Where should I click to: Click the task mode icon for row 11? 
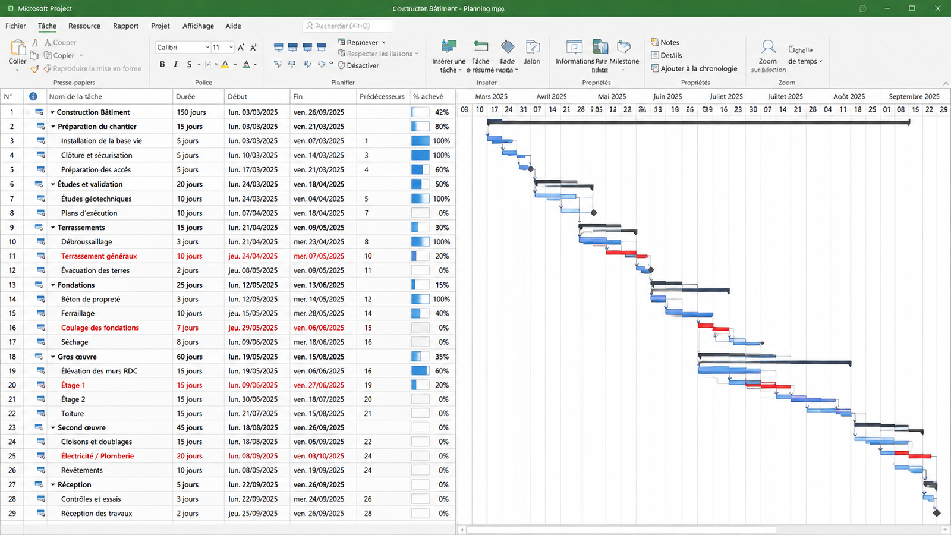pos(40,256)
